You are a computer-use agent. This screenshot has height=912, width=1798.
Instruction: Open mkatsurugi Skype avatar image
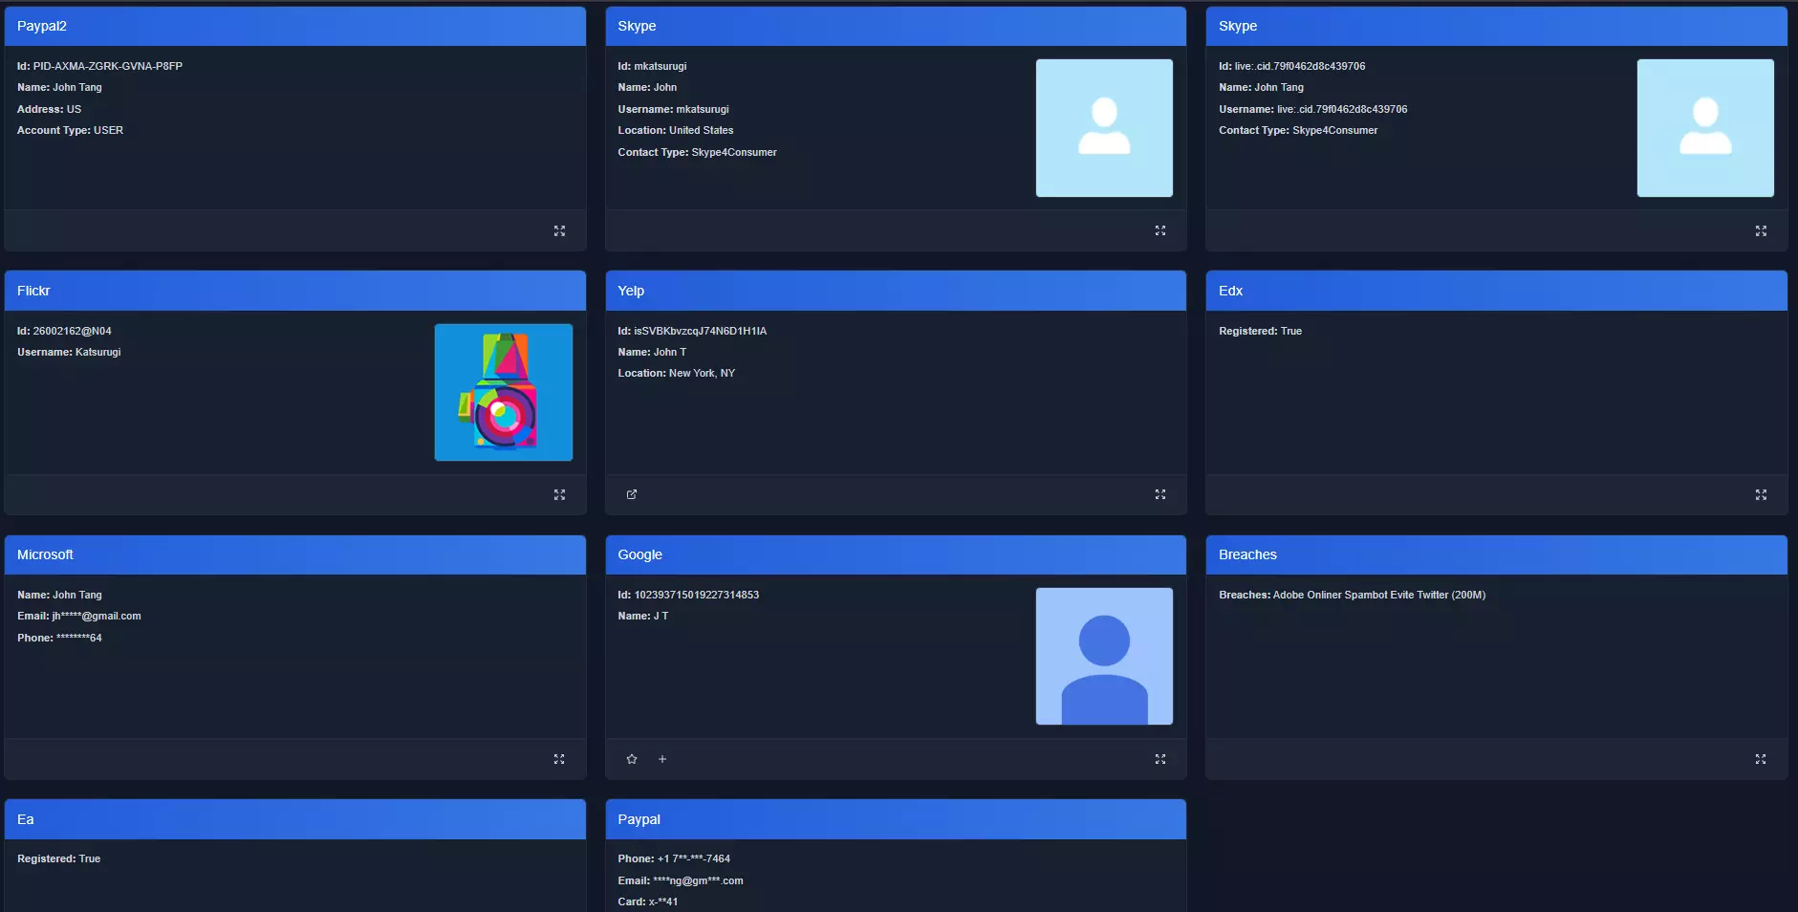click(1104, 128)
